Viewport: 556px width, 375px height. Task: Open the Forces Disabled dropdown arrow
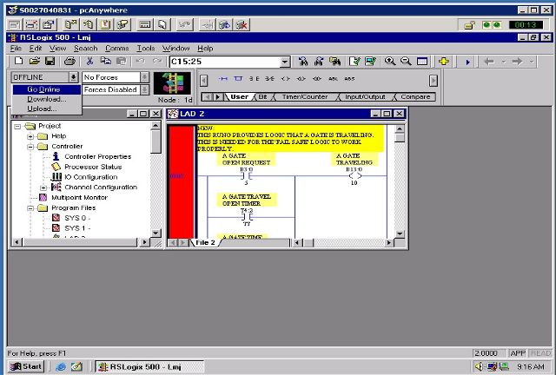click(x=144, y=89)
